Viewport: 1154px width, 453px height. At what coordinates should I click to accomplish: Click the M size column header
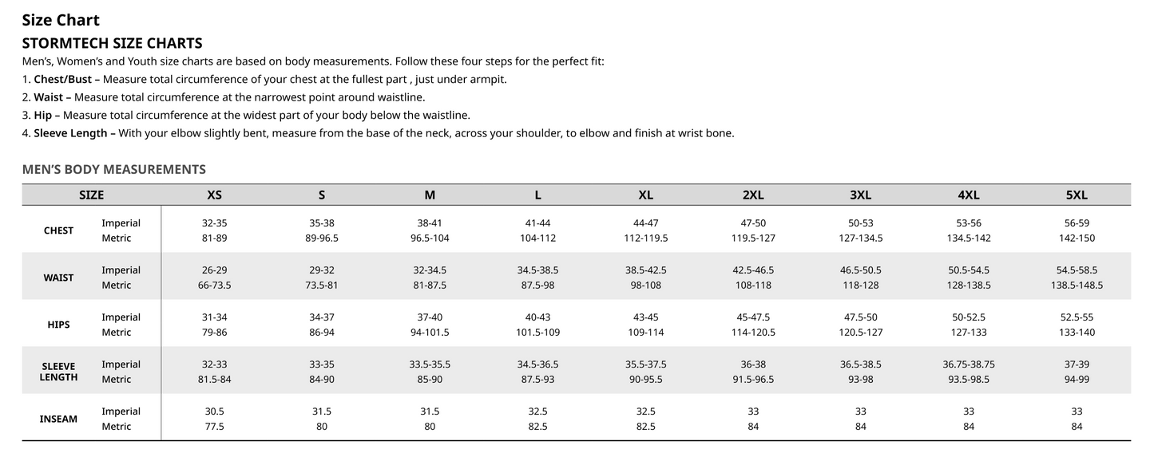click(430, 195)
